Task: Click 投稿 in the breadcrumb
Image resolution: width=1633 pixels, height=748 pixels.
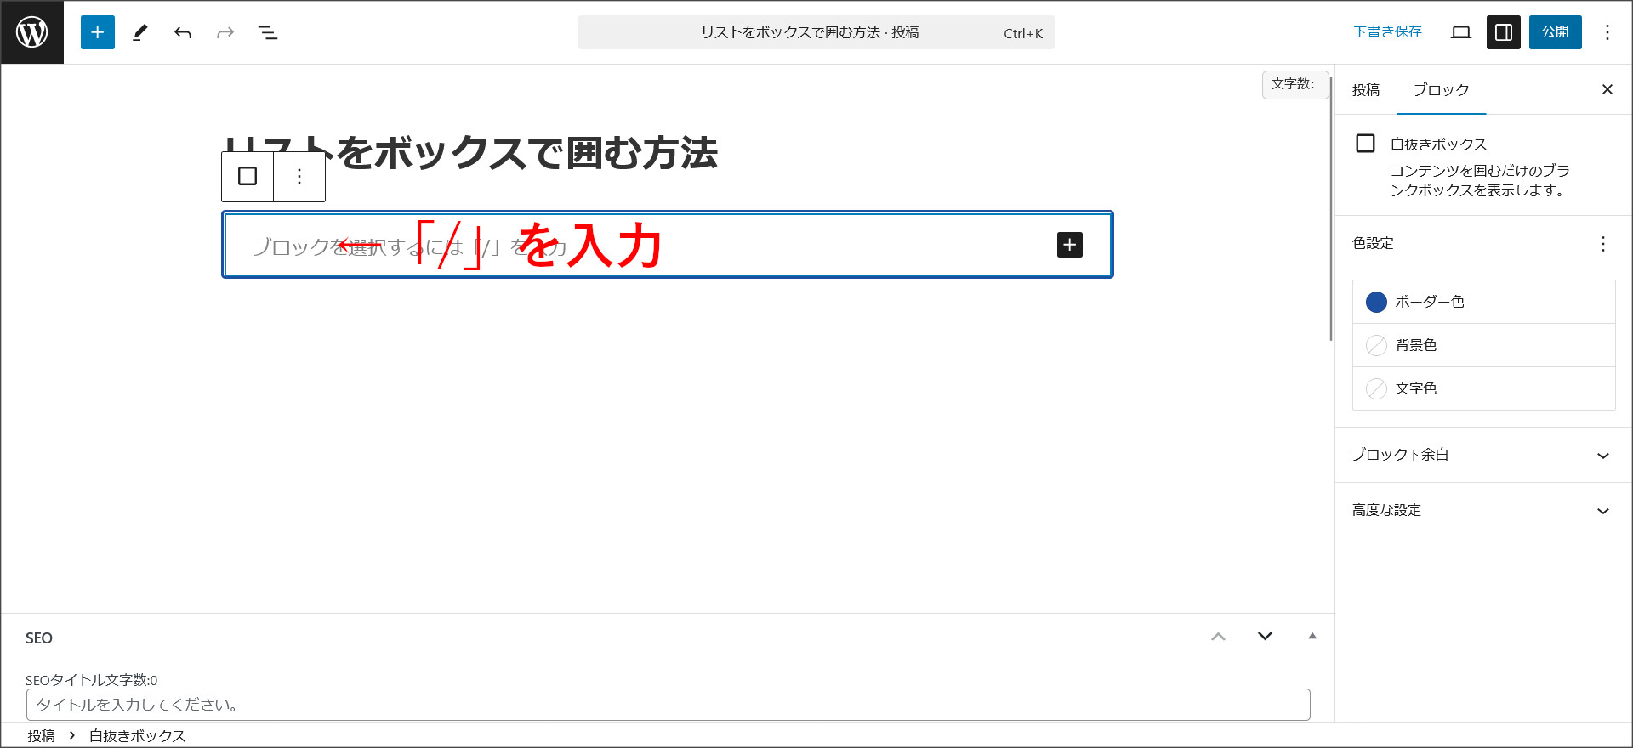Action: [x=41, y=736]
